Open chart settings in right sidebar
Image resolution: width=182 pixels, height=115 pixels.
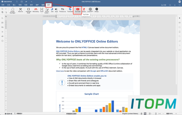point(179,41)
